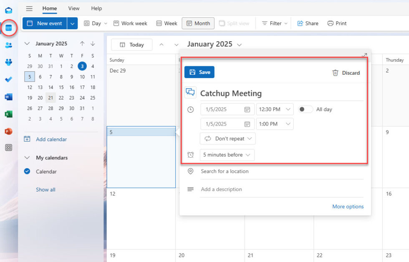Image resolution: width=409 pixels, height=262 pixels.
Task: Launch Word from the app rail
Action: coord(9,97)
